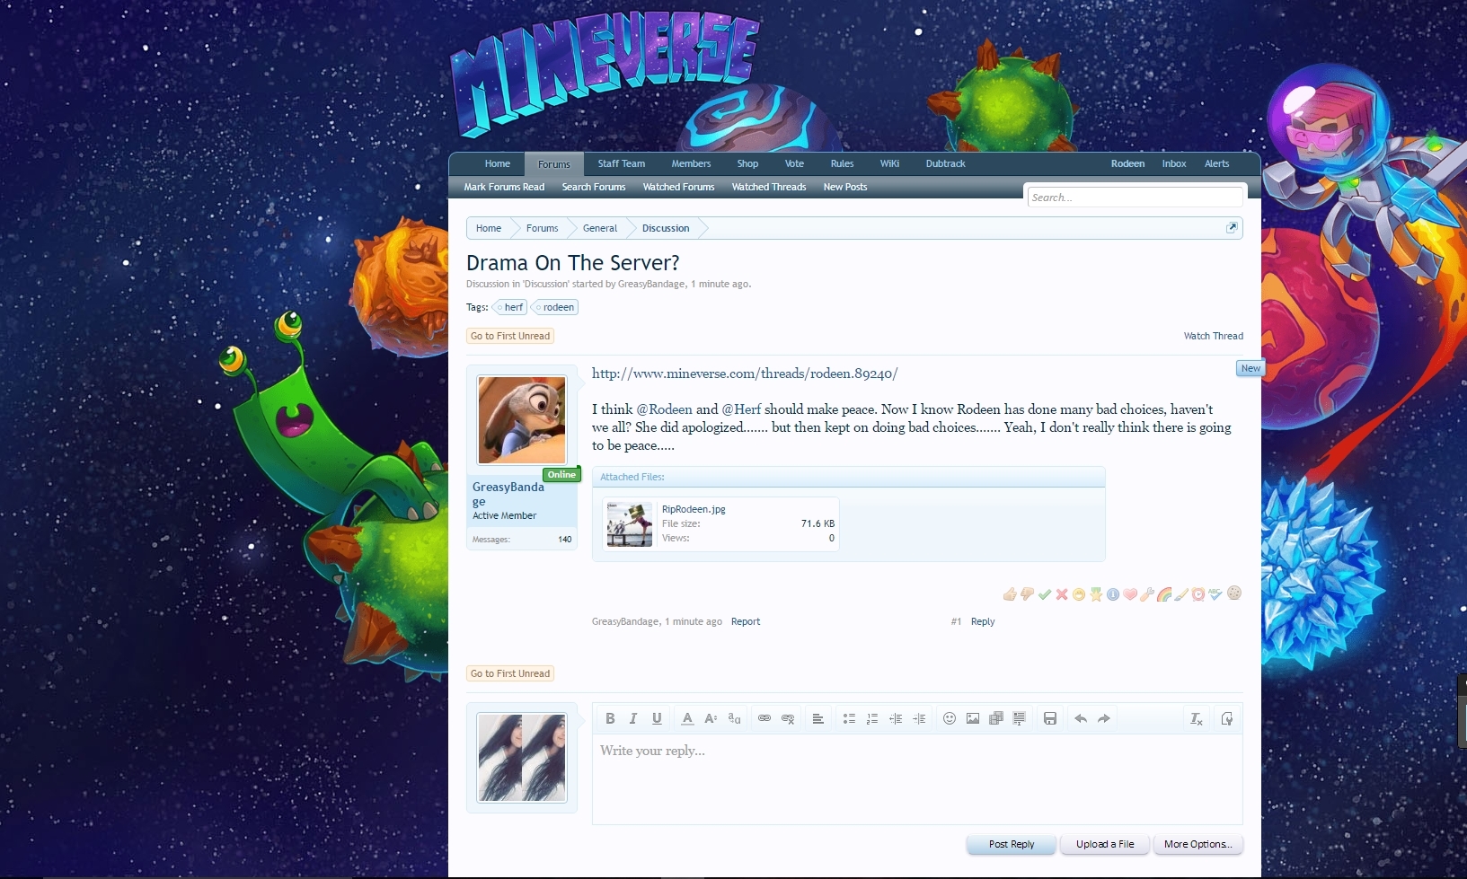Image resolution: width=1467 pixels, height=879 pixels.
Task: Click in the Search input field
Action: tap(1136, 198)
